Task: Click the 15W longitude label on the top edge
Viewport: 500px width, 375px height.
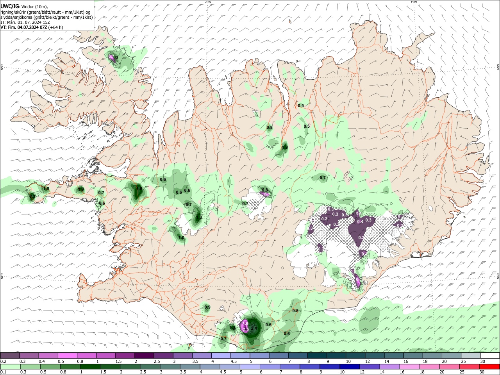Action: click(413, 2)
